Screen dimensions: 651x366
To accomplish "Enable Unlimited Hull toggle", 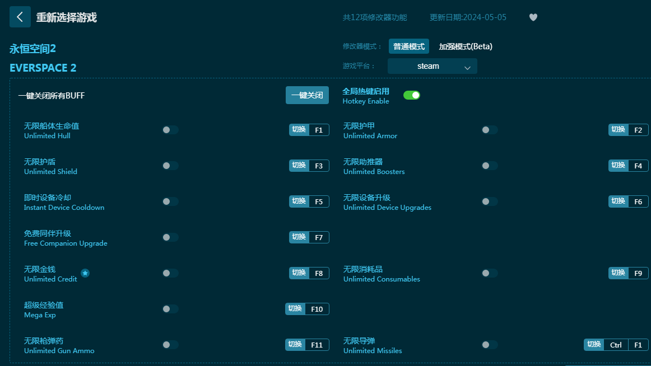I will coord(170,130).
